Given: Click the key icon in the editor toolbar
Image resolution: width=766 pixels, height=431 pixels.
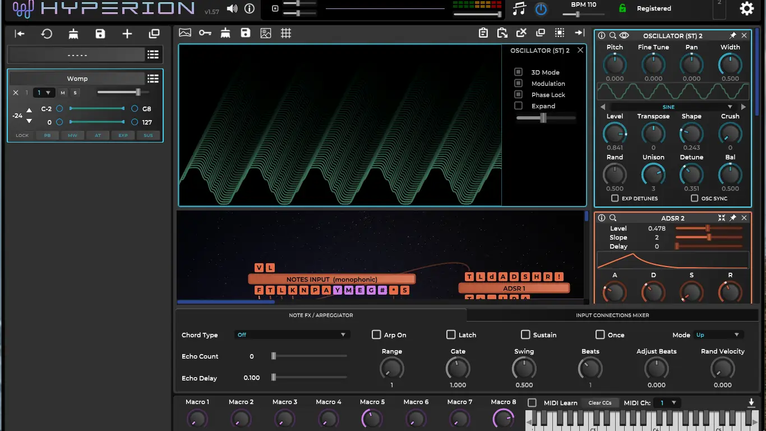Looking at the screenshot, I should (205, 33).
